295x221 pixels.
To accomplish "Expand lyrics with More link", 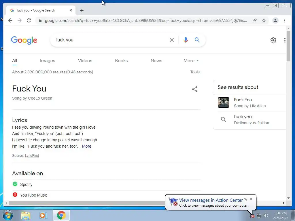I will (x=86, y=146).
